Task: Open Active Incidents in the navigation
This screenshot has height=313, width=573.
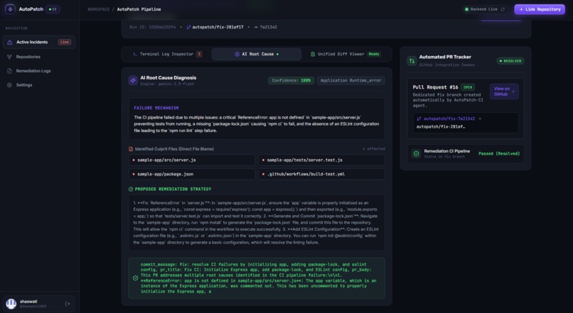Action: pos(39,42)
